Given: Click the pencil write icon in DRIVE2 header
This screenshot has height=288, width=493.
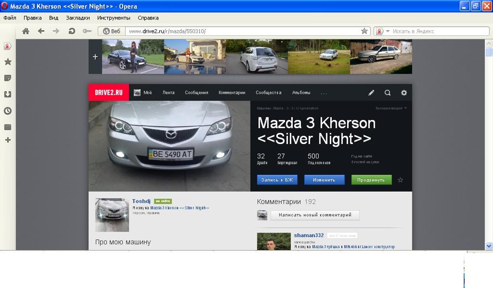Looking at the screenshot, I should pyautogui.click(x=371, y=93).
